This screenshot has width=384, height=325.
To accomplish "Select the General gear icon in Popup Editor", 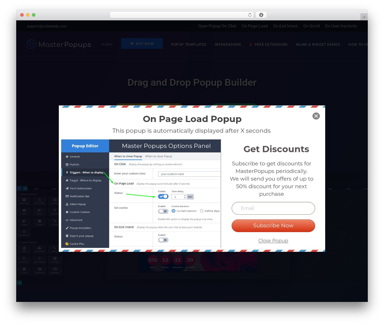I will (67, 157).
